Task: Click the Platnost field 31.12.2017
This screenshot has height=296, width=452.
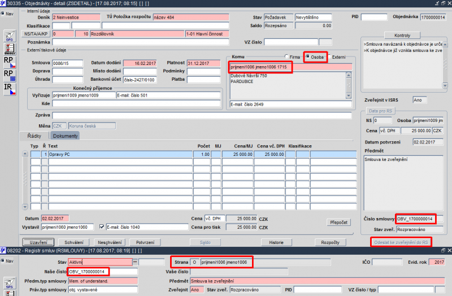Action: point(203,63)
